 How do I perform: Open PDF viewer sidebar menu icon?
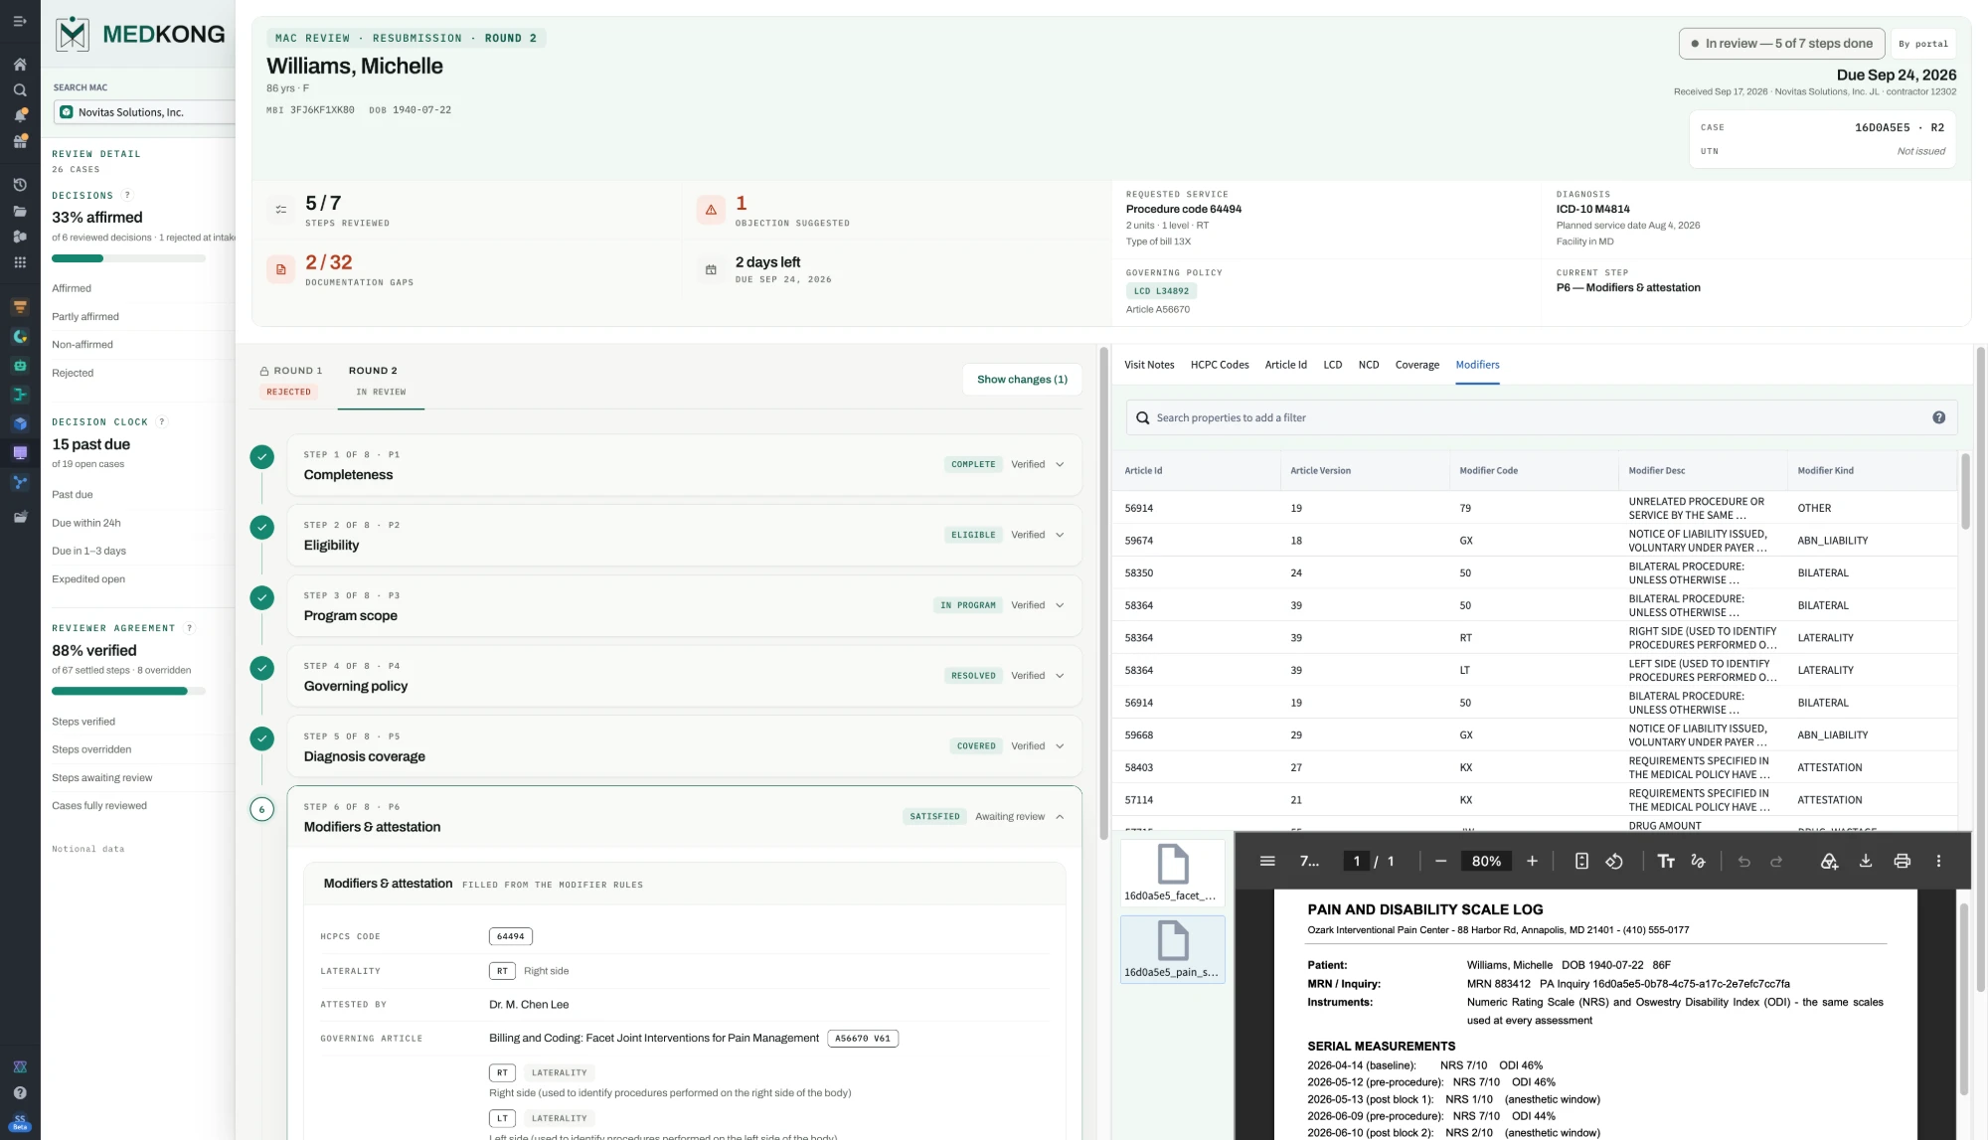click(x=1267, y=861)
